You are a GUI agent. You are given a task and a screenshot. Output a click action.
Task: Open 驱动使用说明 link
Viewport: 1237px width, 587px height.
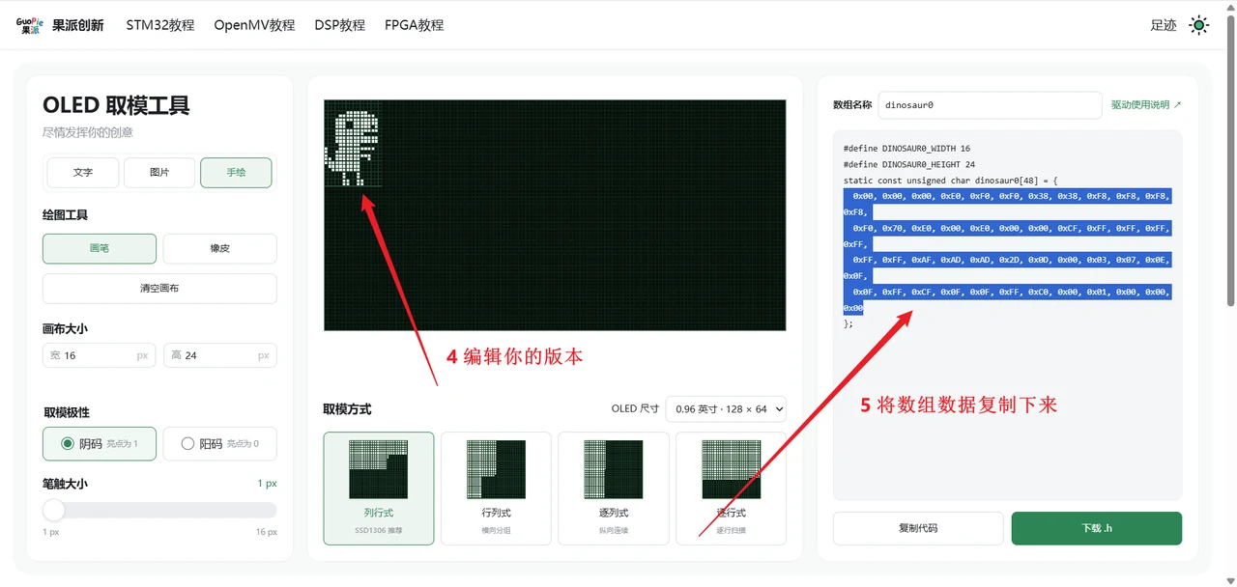[1146, 104]
